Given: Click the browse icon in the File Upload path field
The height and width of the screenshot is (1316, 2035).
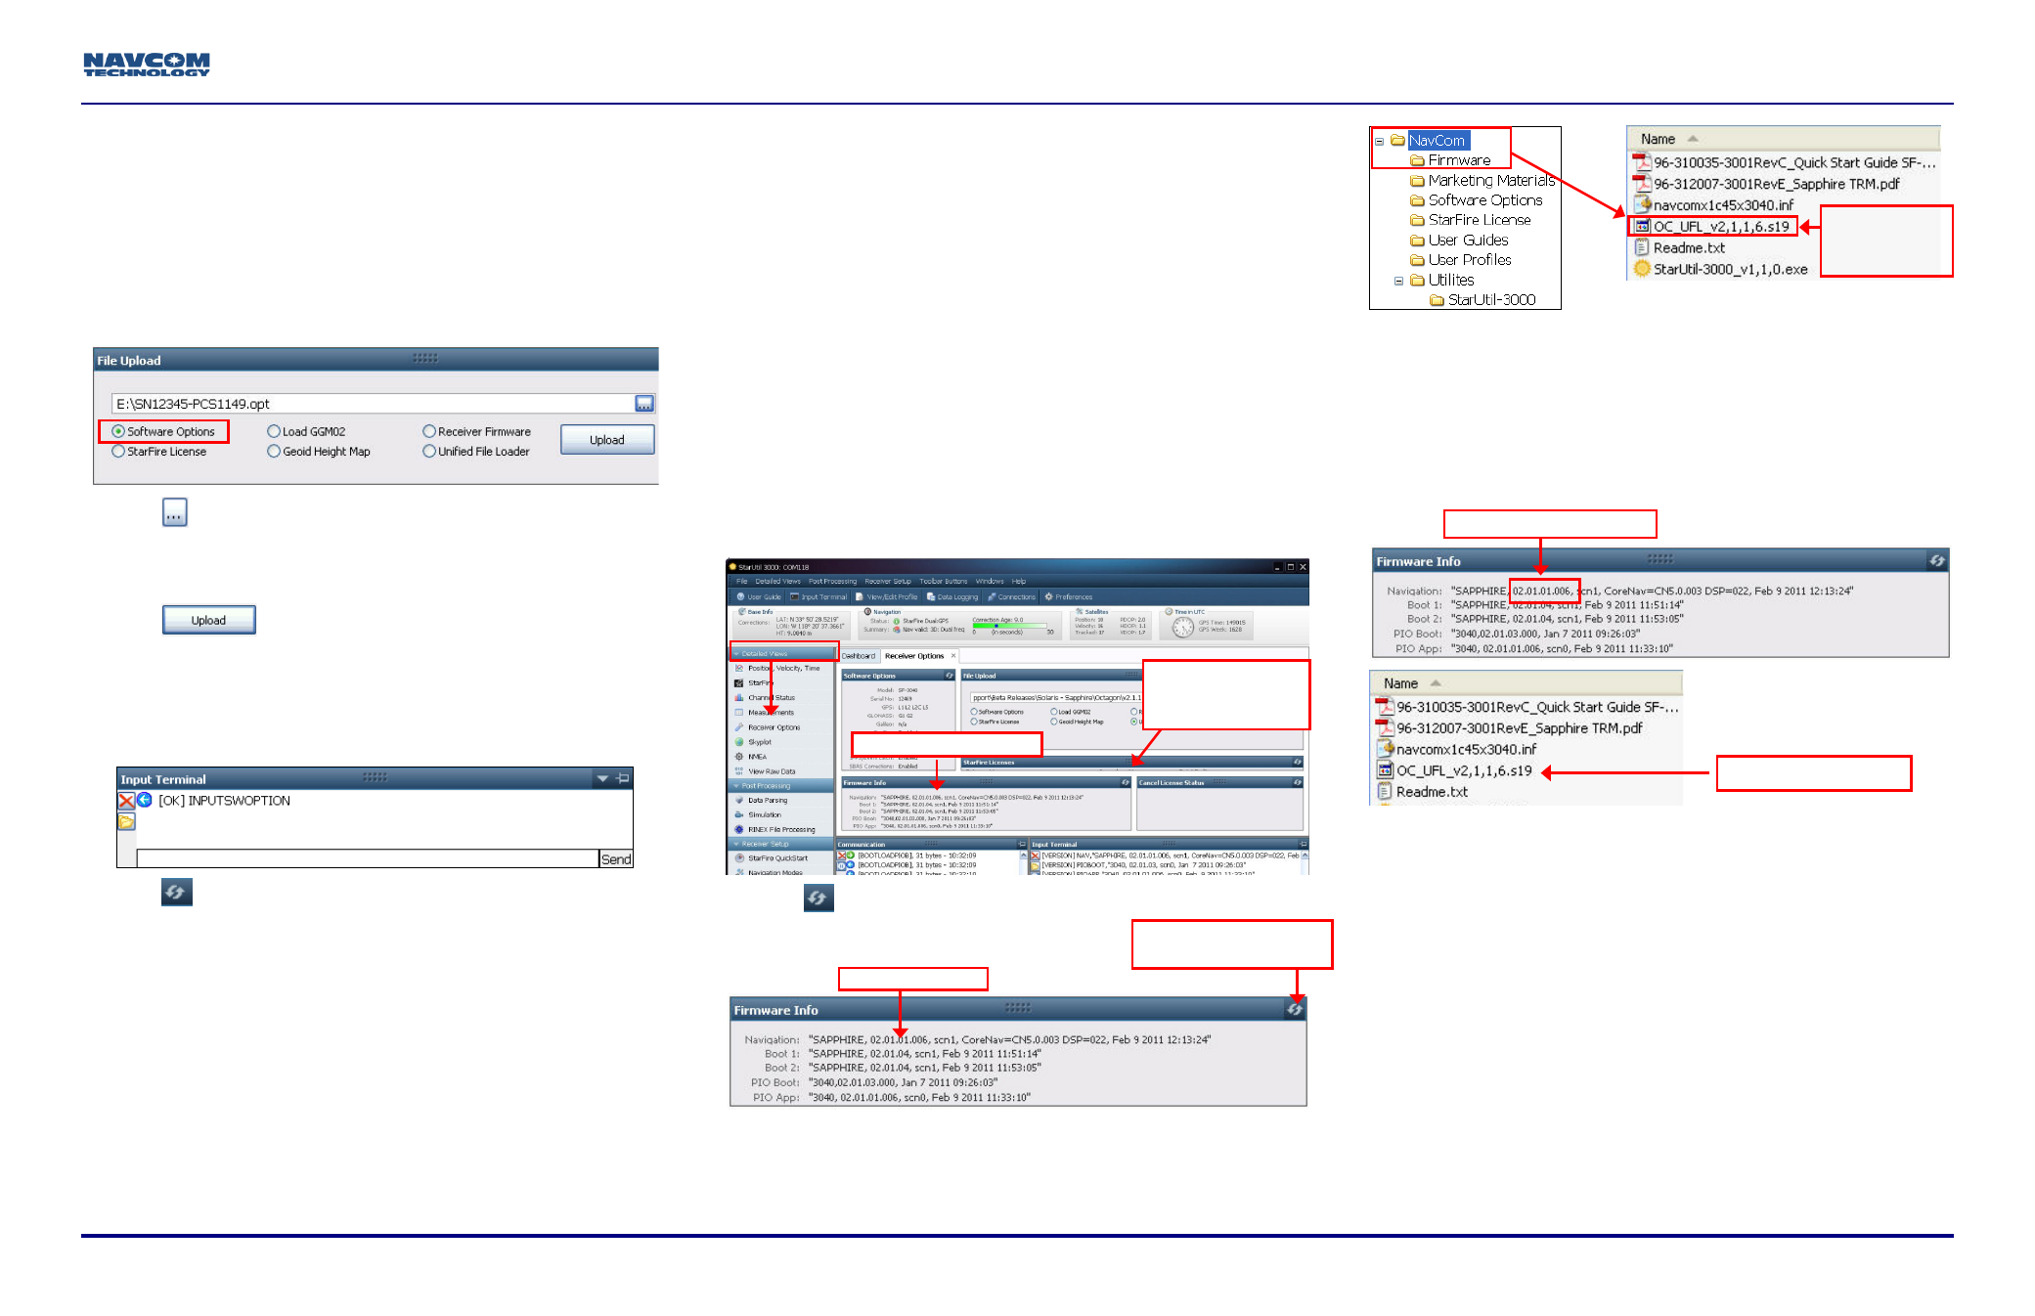Looking at the screenshot, I should tap(644, 404).
